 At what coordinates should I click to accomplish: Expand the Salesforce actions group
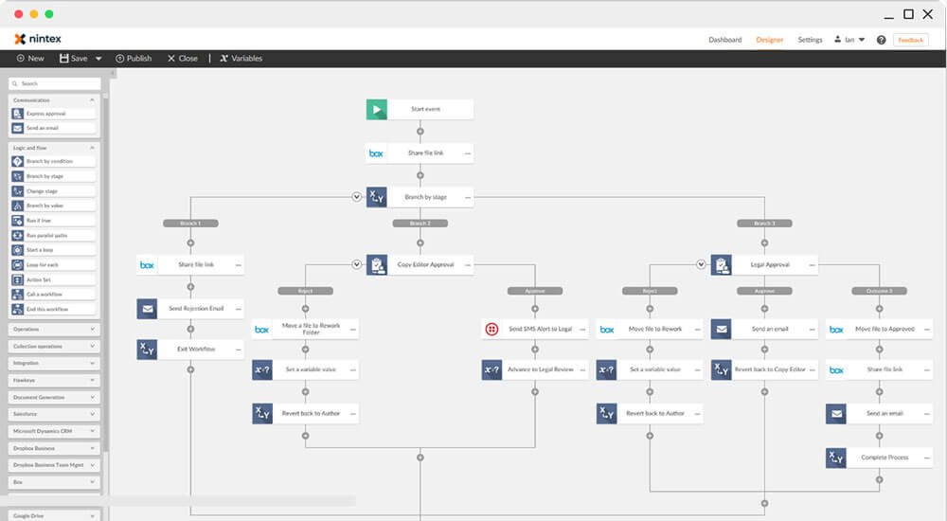[92, 414]
